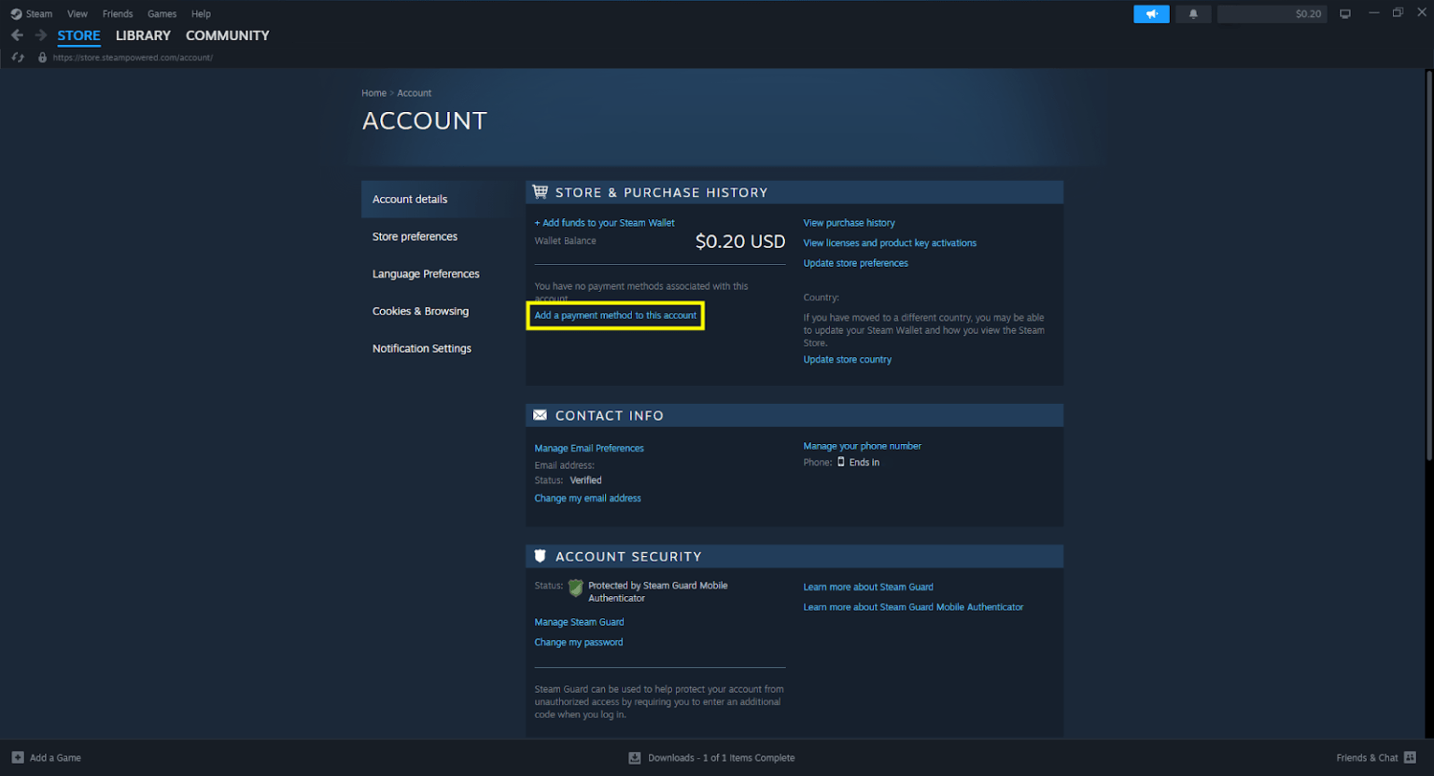Open the Friends menu
The width and height of the screenshot is (1434, 776).
click(118, 13)
